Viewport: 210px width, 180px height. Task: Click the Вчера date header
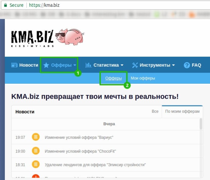[109, 124]
